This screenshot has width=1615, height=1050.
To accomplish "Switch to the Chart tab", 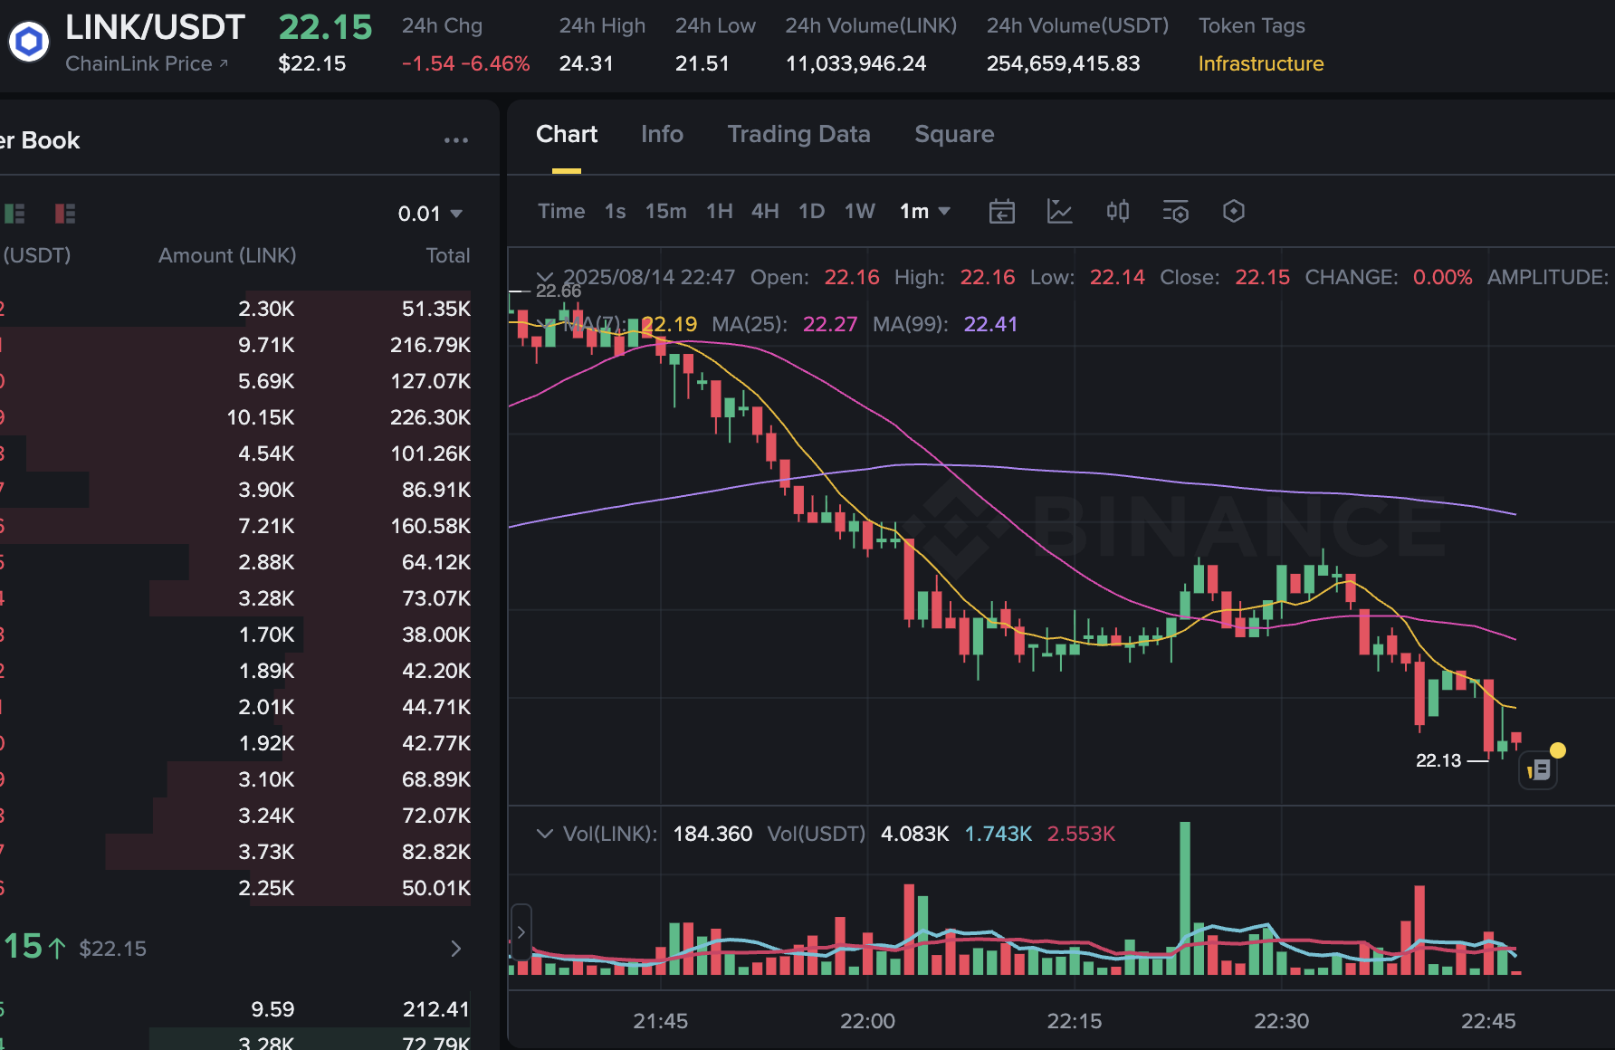I will 567,135.
